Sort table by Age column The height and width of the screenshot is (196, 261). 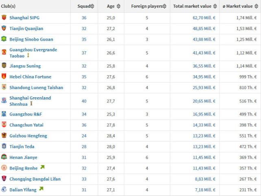(113, 6)
